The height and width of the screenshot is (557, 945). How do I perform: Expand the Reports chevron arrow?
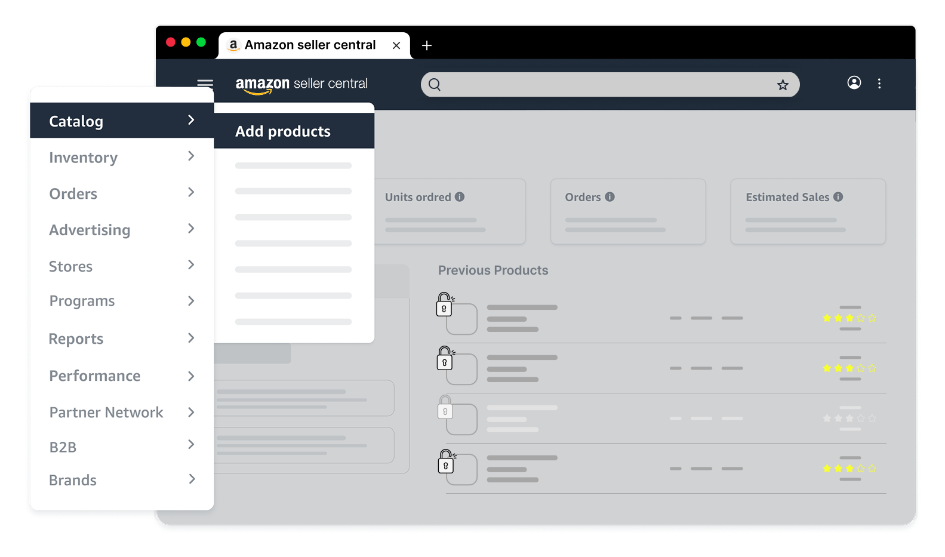pos(191,338)
